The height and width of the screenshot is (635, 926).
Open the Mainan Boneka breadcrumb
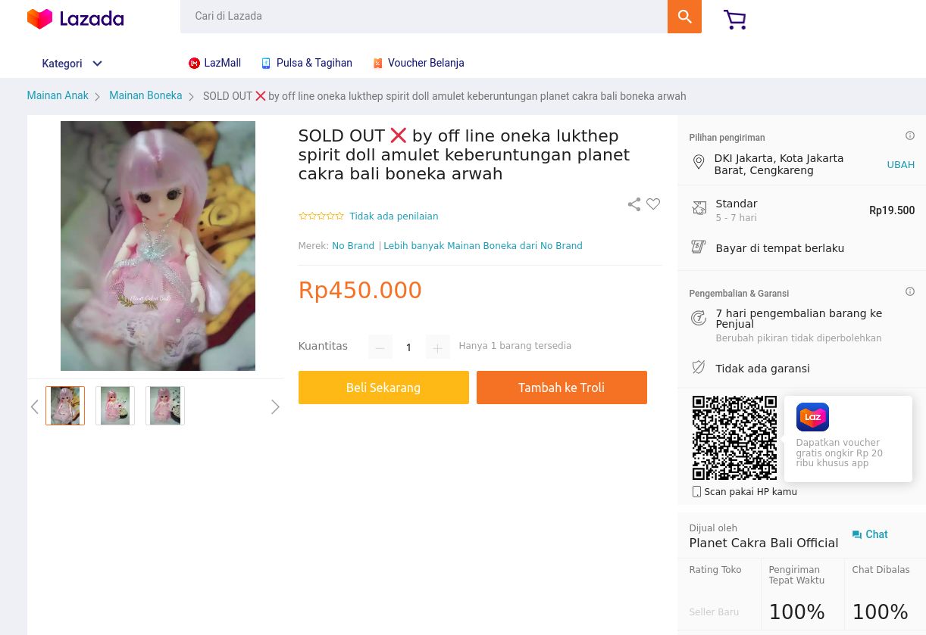[145, 95]
